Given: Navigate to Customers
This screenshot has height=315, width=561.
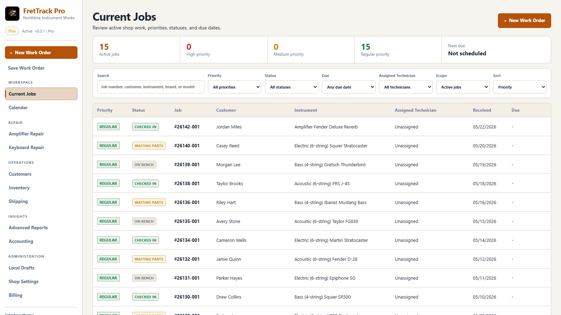Looking at the screenshot, I should pyautogui.click(x=20, y=174).
